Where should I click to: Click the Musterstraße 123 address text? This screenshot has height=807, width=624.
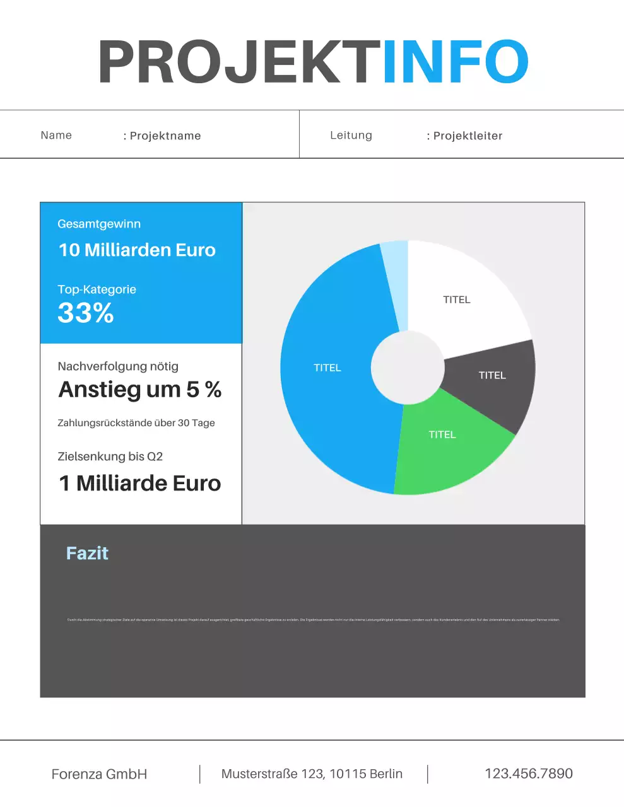[x=312, y=774]
